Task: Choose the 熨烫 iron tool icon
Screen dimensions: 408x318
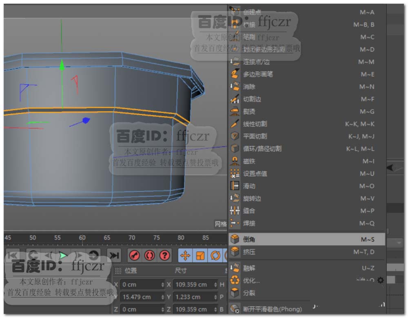Action: [x=235, y=112]
